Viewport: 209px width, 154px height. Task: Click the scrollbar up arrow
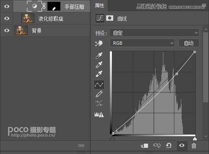(x=206, y=29)
